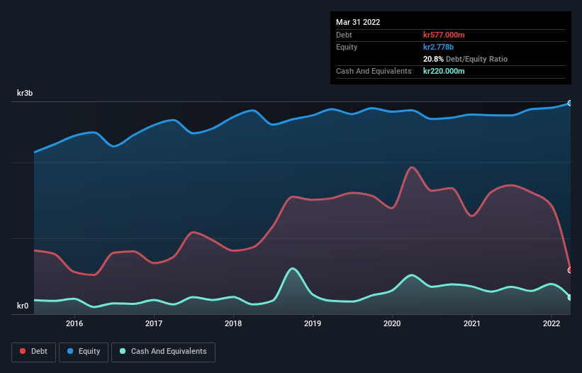Click the teal Cash endpoint marker
Viewport: 582px width, 373px height.
[x=570, y=297]
